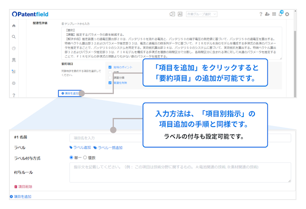Click the ラベル追加 link
Viewport: 306px width, 209px height.
80,147
